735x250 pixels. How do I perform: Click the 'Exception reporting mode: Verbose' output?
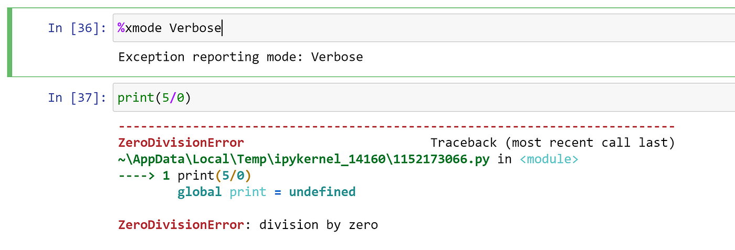pyautogui.click(x=240, y=57)
